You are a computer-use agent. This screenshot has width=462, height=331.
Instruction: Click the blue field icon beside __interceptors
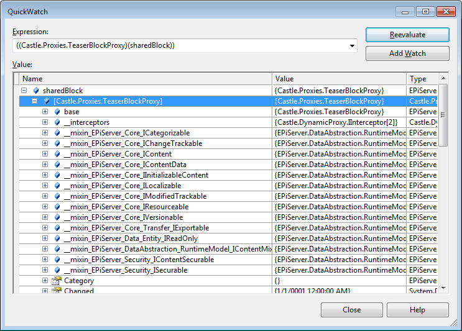[x=57, y=122]
